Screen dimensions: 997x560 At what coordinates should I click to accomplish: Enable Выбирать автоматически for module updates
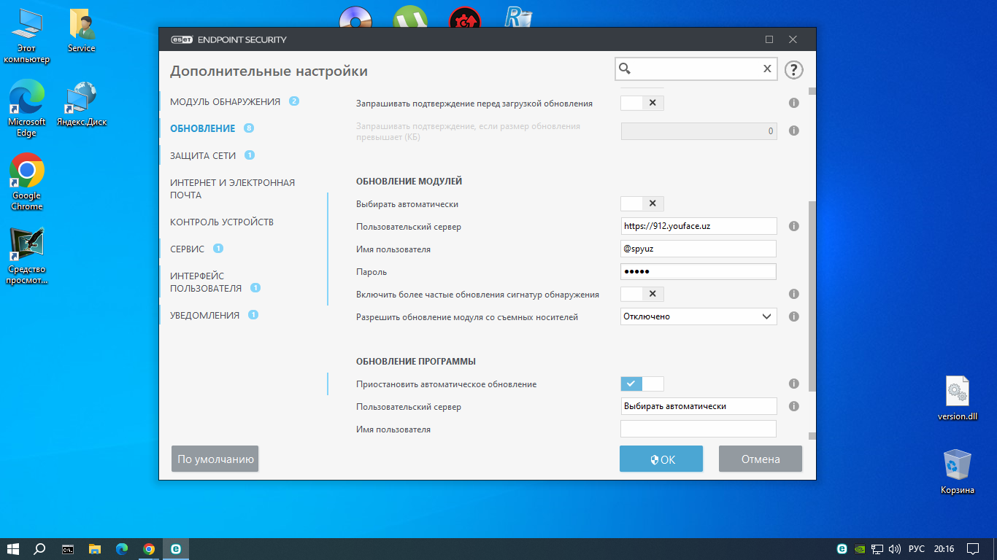(642, 204)
